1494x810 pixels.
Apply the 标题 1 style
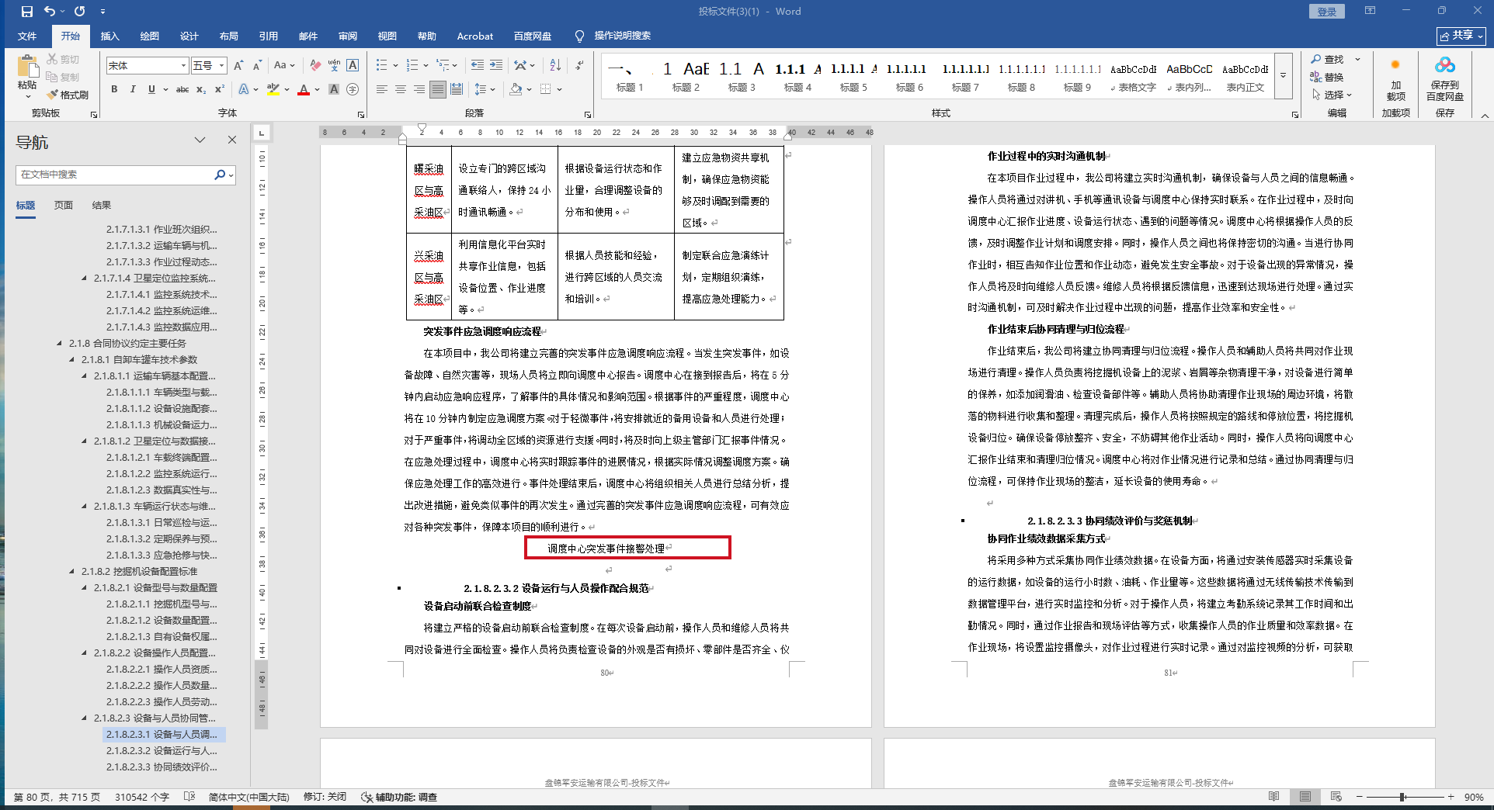pyautogui.click(x=630, y=77)
